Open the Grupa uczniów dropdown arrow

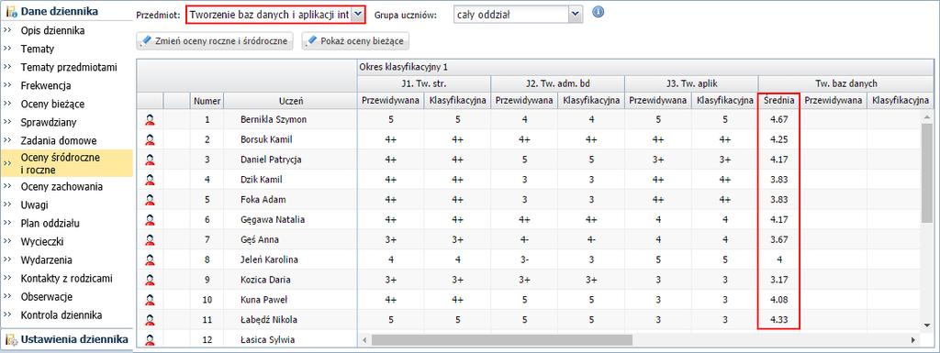click(576, 15)
